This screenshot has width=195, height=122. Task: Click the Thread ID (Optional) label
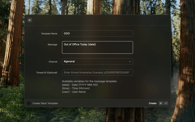[x=47, y=73]
